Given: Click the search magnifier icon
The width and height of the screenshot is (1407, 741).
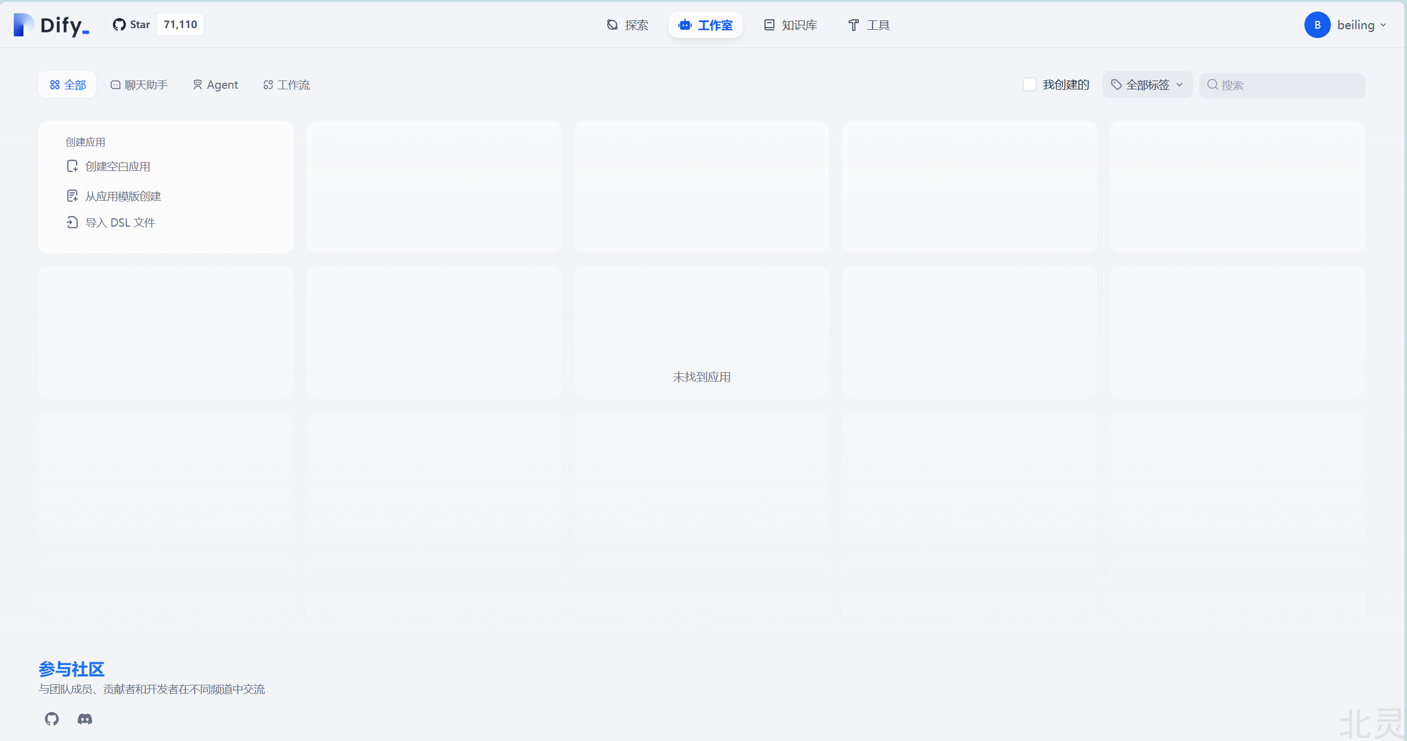Looking at the screenshot, I should click(x=1212, y=85).
